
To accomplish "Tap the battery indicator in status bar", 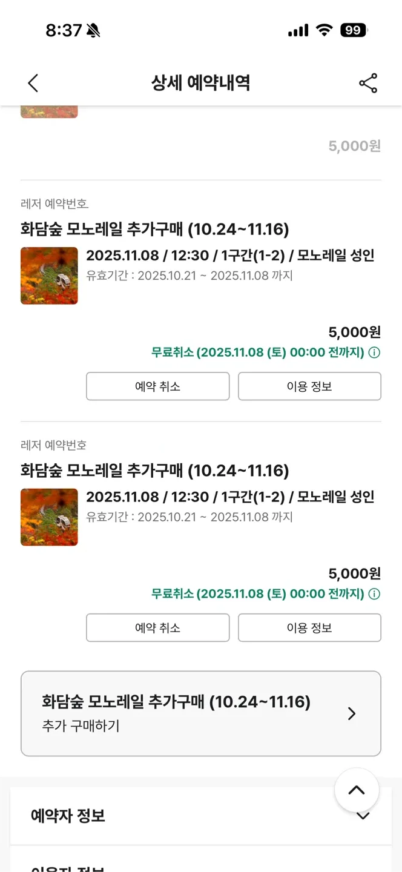I will 354,30.
